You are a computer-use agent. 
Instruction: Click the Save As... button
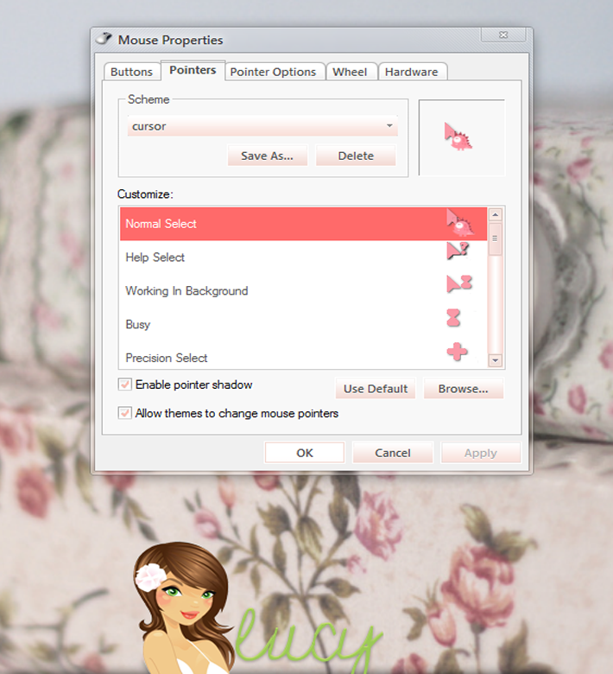(267, 156)
